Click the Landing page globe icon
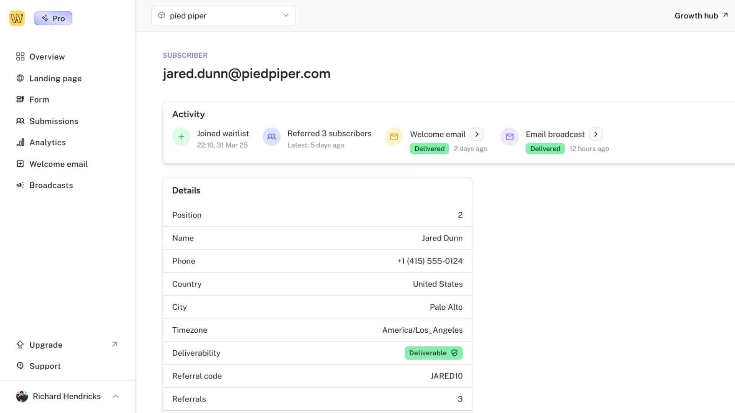 click(20, 78)
